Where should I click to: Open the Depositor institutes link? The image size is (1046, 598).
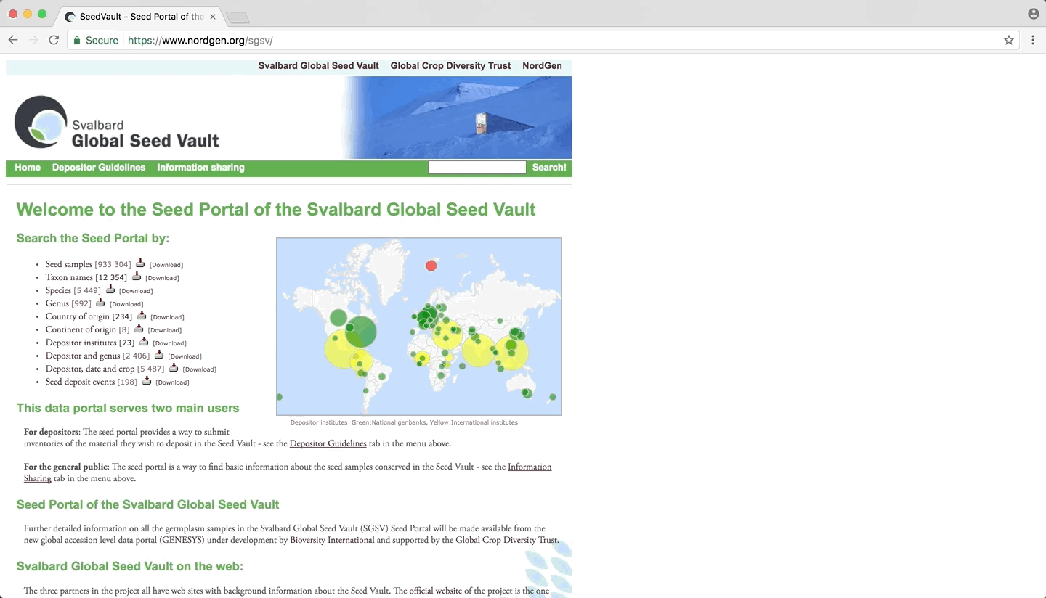(81, 343)
